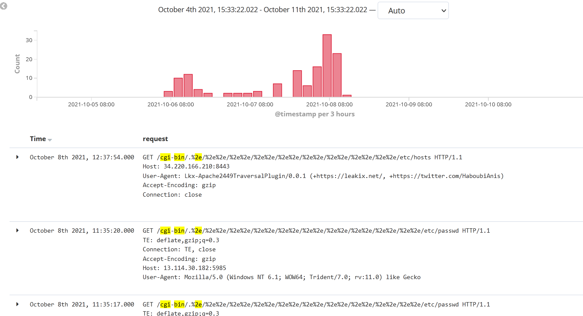
Task: Click the tiny bar after the 23 bar
Action: coord(347,96)
